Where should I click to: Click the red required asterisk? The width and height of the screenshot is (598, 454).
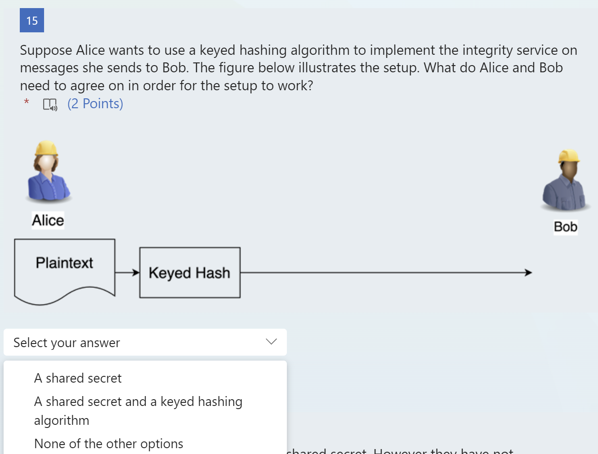(27, 102)
